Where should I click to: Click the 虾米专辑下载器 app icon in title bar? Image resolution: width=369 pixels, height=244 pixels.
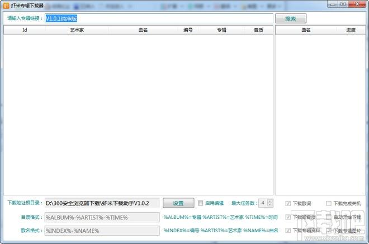6,6
